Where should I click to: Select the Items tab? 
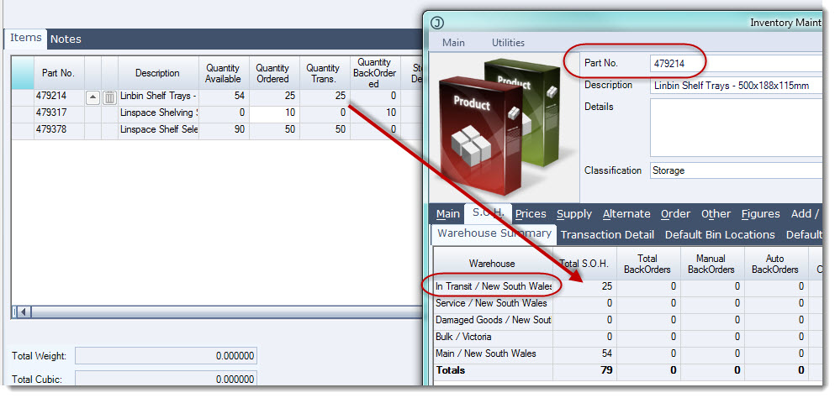pos(25,38)
